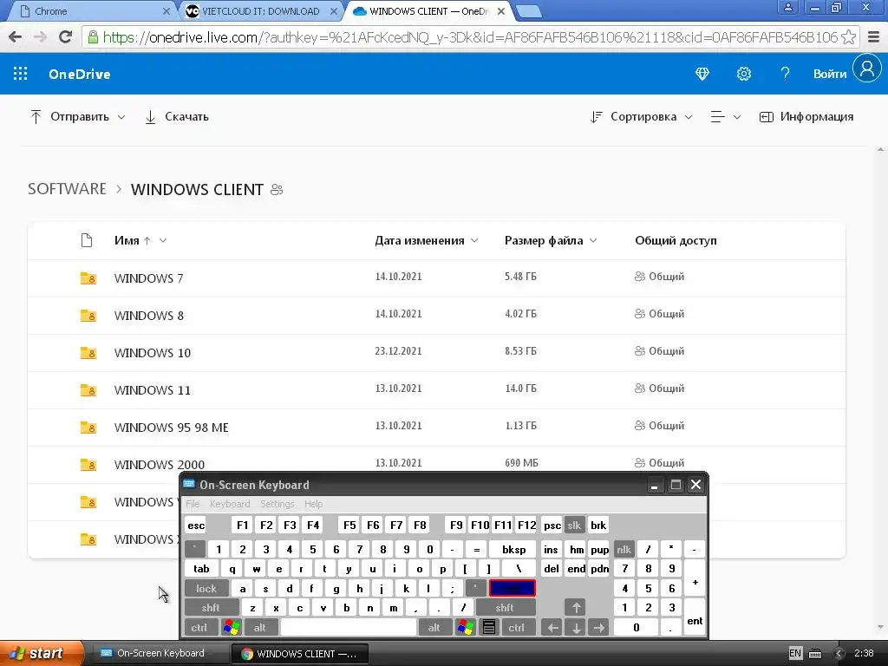
Task: Switch to the VIETCLOUD IT: DOWNLOAD tab
Action: click(260, 11)
